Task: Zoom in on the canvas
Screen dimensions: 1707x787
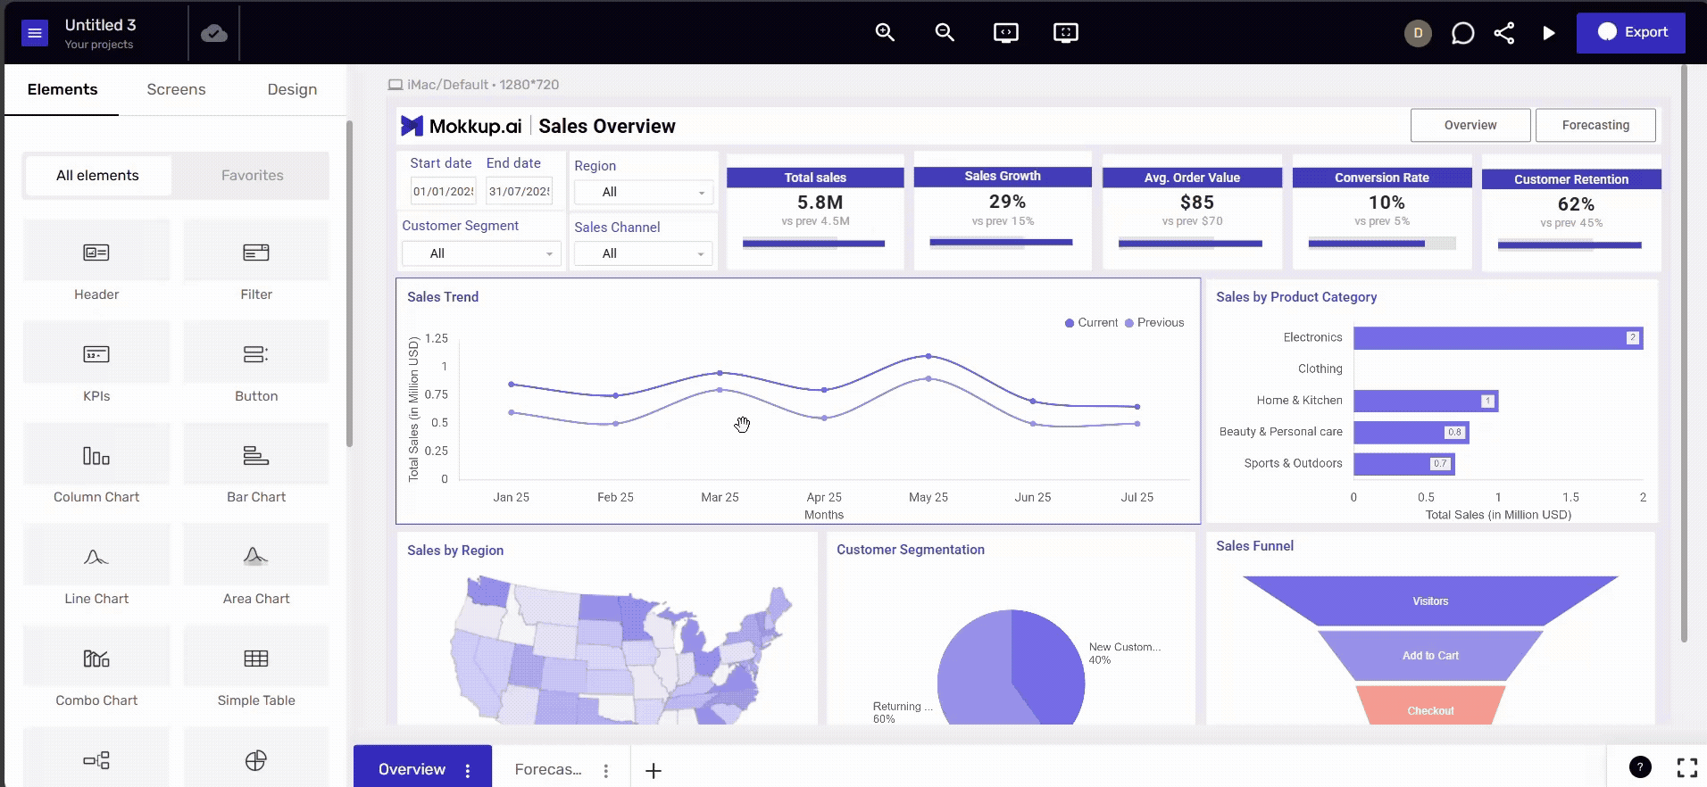Action: click(x=885, y=33)
